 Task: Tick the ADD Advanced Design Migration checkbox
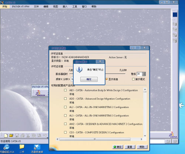65,99
